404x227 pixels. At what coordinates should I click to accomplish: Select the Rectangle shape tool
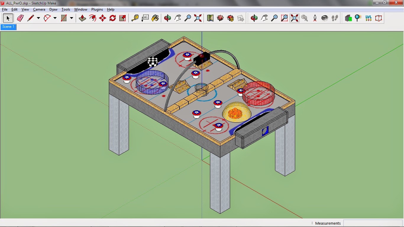[x=64, y=18]
